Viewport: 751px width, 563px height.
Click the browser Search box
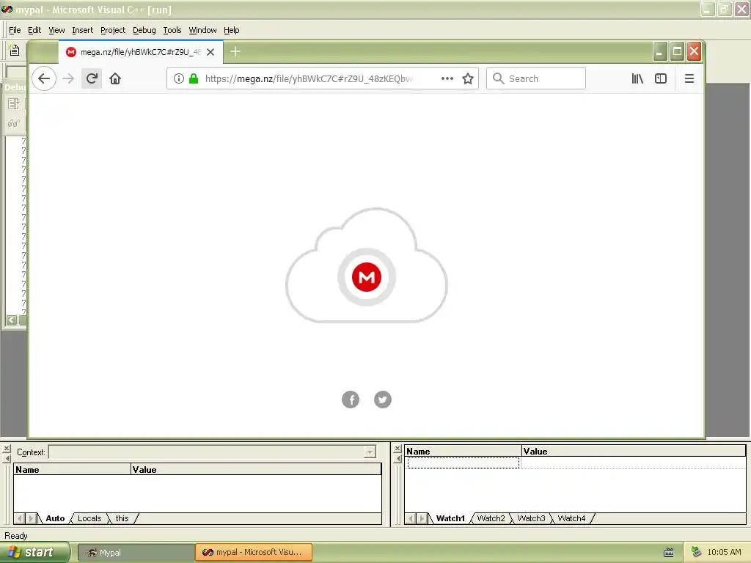point(536,78)
